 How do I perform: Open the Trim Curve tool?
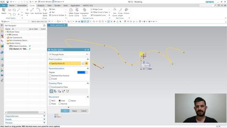click(x=115, y=12)
